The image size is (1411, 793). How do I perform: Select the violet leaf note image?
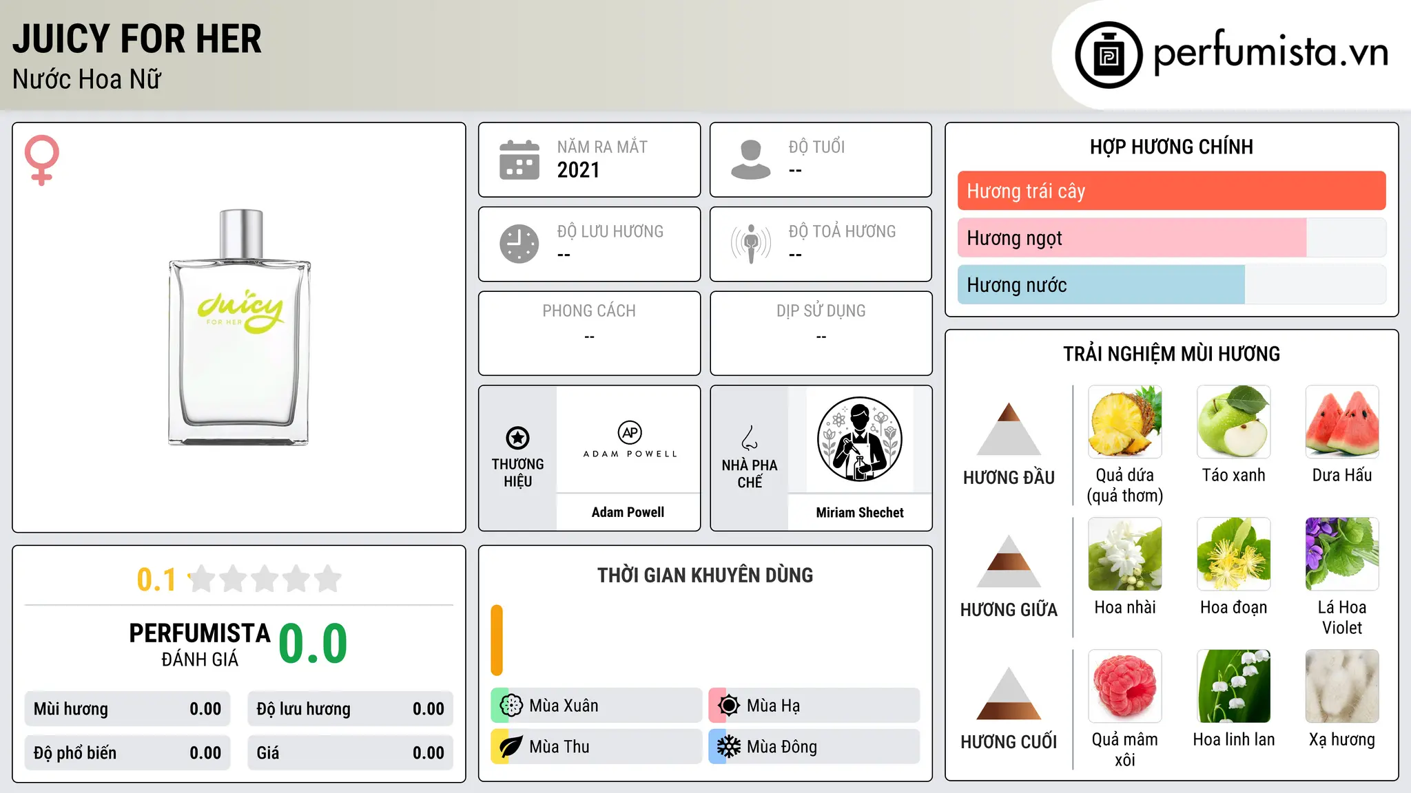click(1342, 554)
